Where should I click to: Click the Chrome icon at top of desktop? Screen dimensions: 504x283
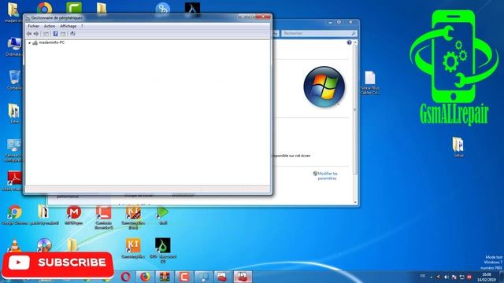(45, 9)
